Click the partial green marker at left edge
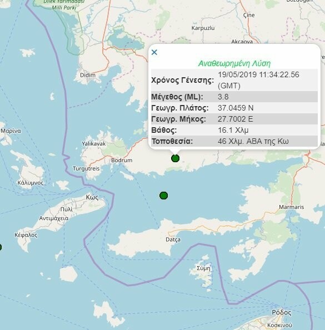This screenshot has height=330, width=325. (1, 247)
